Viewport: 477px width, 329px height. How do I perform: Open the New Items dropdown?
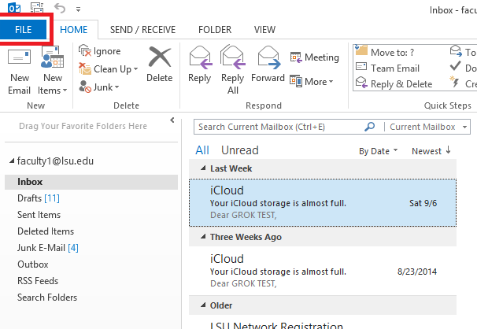coord(52,71)
